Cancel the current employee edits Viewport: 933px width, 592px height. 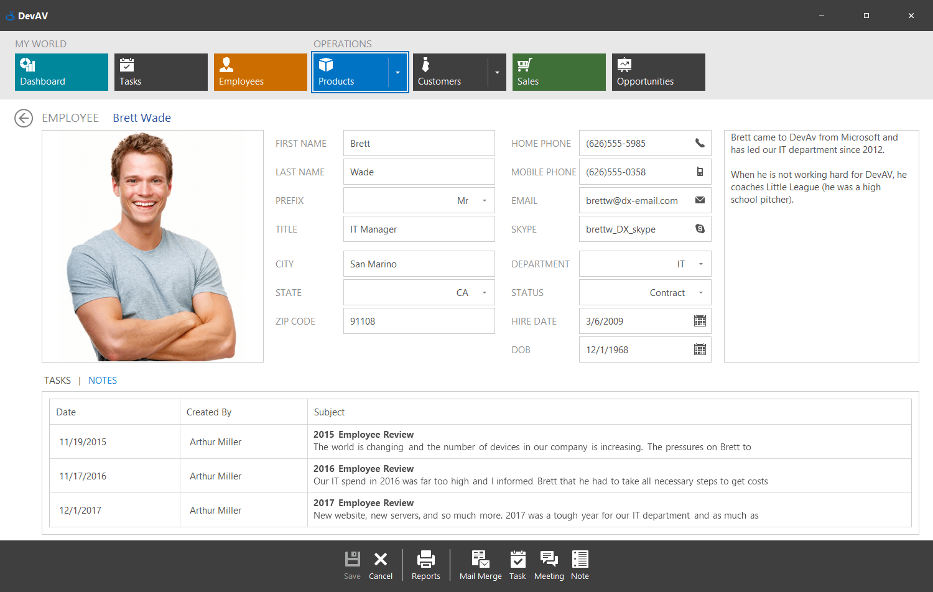tap(381, 565)
